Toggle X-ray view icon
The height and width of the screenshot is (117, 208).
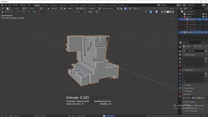(162, 12)
